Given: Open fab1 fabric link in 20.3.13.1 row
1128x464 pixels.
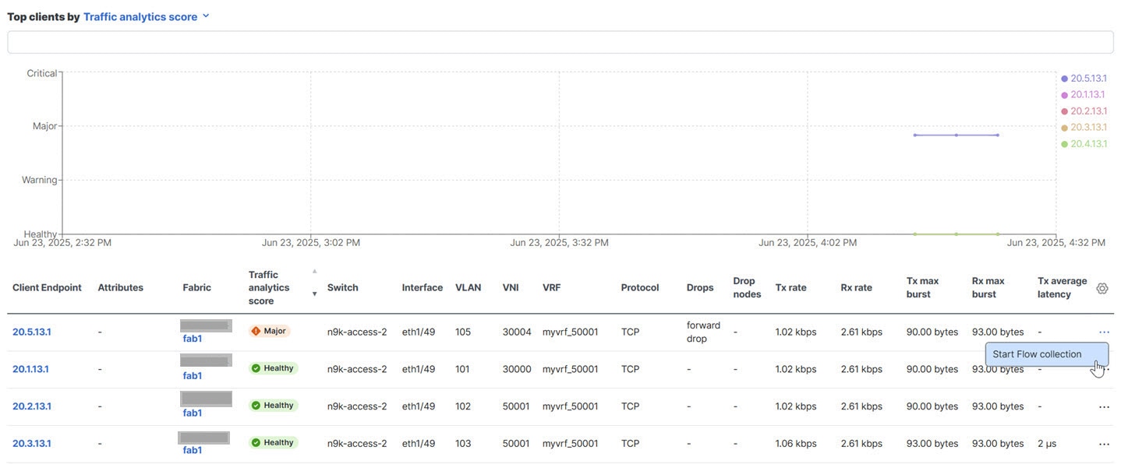Looking at the screenshot, I should coord(193,450).
